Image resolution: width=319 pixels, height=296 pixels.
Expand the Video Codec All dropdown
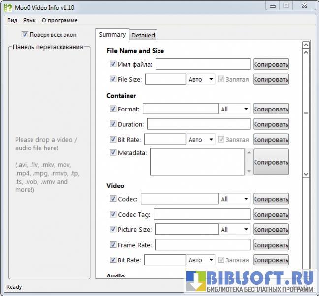(x=234, y=199)
